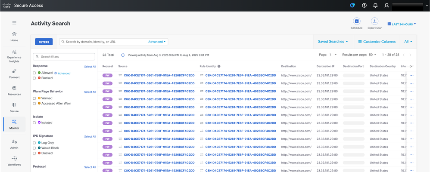The width and height of the screenshot is (430, 172).
Task: Open the Admin section
Action: (14, 144)
